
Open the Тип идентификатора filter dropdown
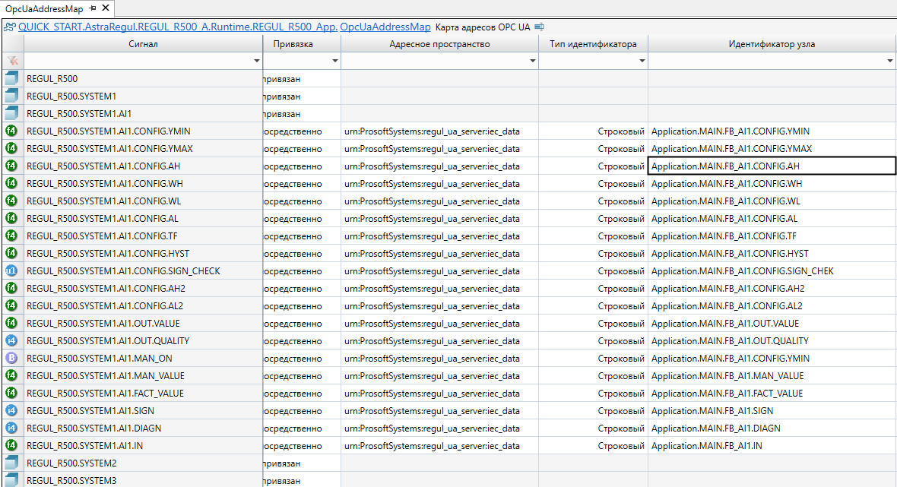click(642, 61)
